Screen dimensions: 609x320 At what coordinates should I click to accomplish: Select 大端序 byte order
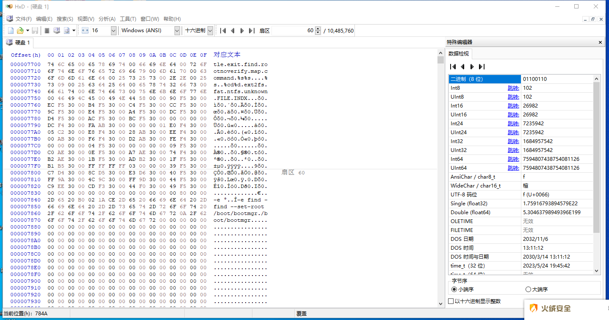(x=537, y=290)
